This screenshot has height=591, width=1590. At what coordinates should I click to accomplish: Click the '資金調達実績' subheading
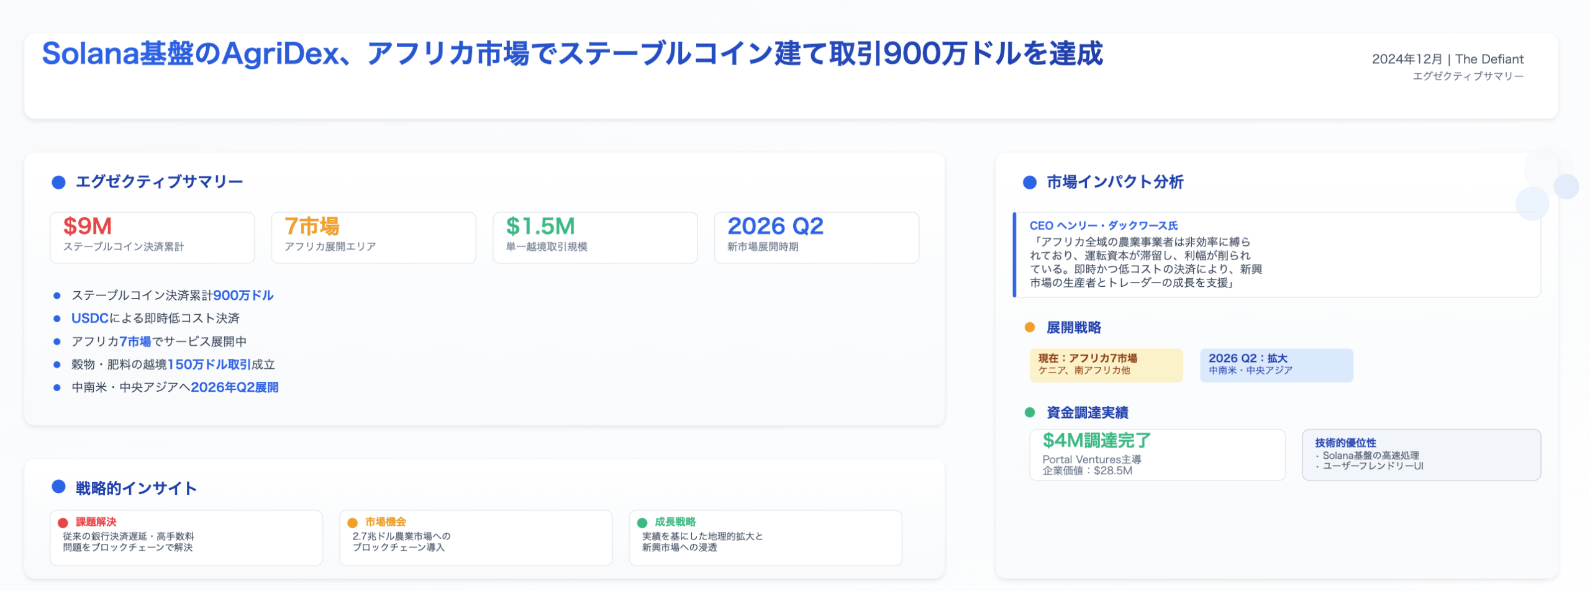tap(1088, 413)
